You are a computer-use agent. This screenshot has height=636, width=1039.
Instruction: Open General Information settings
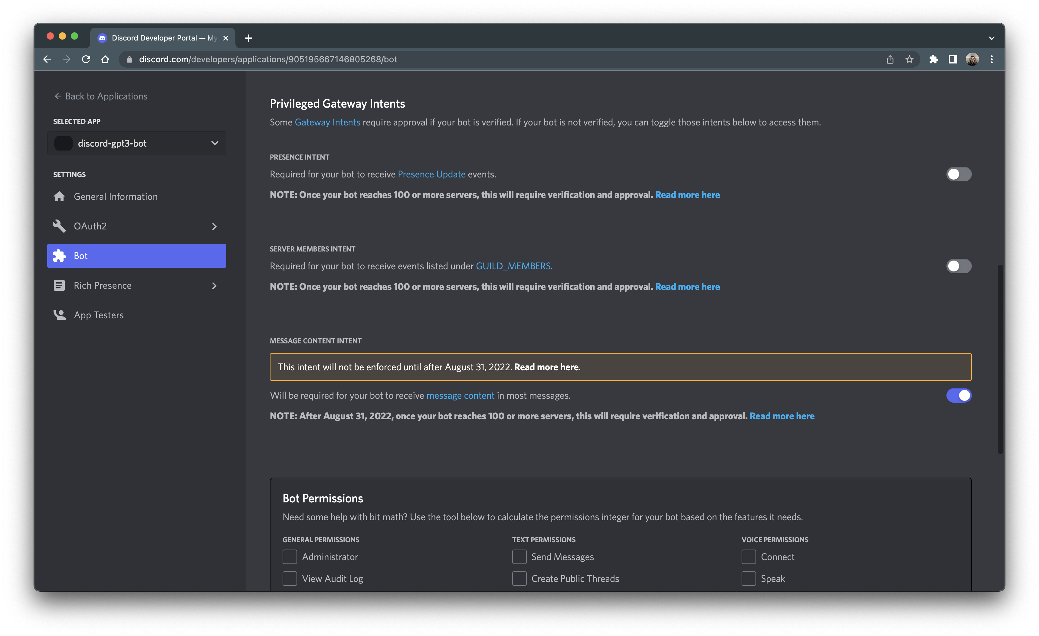(137, 197)
